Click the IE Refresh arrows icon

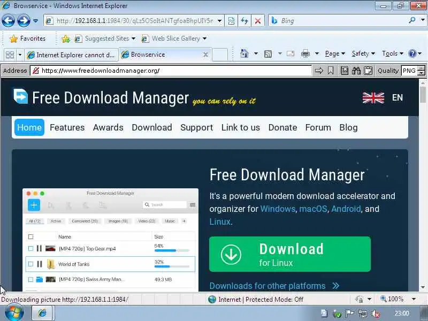244,21
